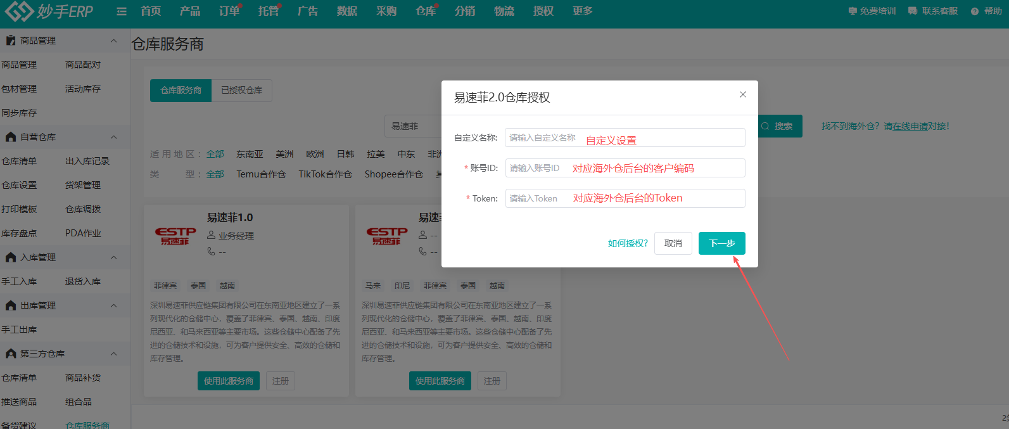Click the 妙手ERP logo

click(49, 11)
